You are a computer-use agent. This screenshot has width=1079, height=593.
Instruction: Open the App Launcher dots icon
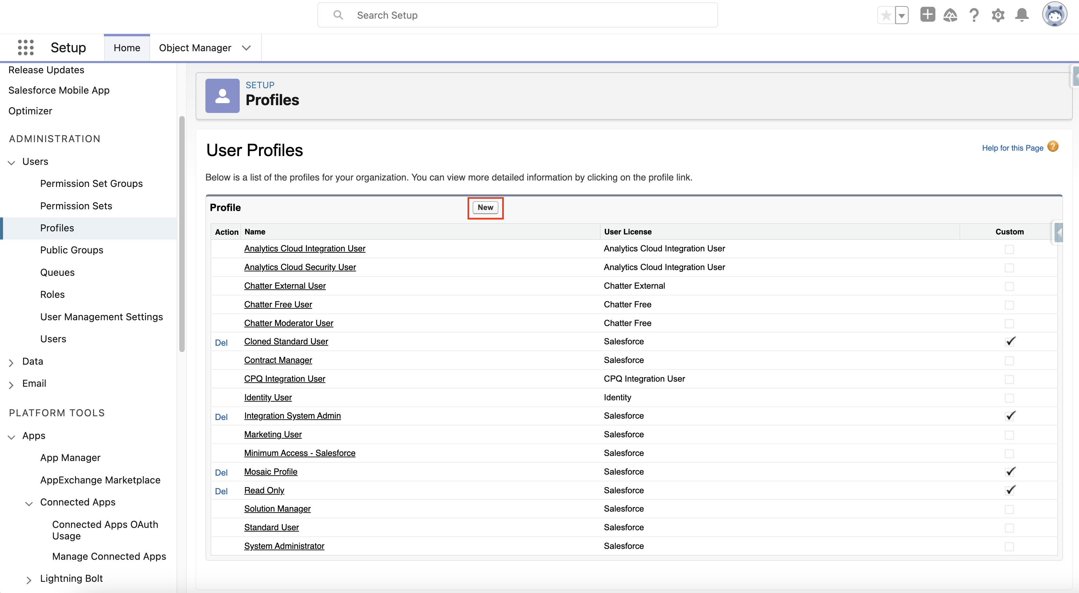tap(25, 48)
